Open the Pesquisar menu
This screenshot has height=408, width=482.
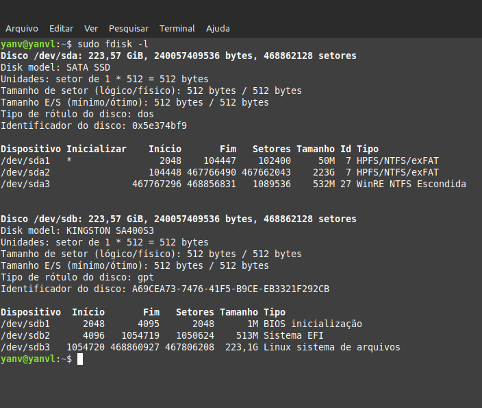click(129, 29)
